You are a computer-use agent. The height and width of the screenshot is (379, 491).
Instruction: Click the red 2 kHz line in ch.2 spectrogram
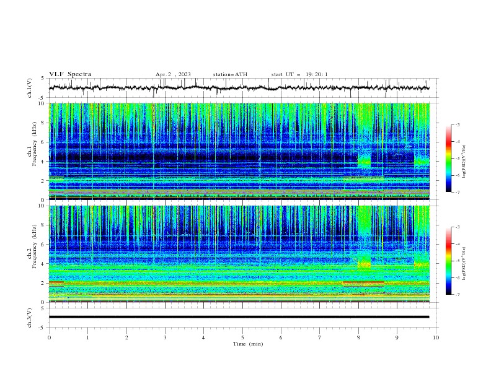tap(363, 282)
